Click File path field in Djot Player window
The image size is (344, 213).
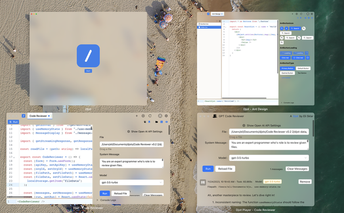pos(269,132)
